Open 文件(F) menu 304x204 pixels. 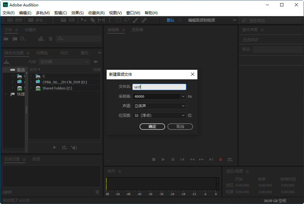[8, 13]
